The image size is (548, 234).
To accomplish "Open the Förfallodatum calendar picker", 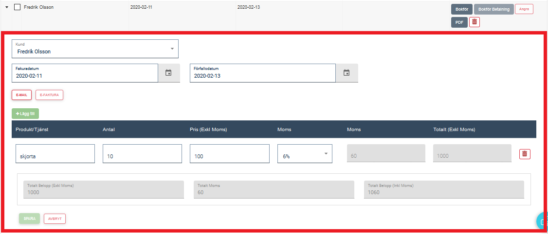I will pyautogui.click(x=347, y=73).
